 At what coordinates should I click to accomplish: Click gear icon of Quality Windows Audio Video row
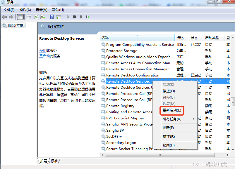[103, 57]
